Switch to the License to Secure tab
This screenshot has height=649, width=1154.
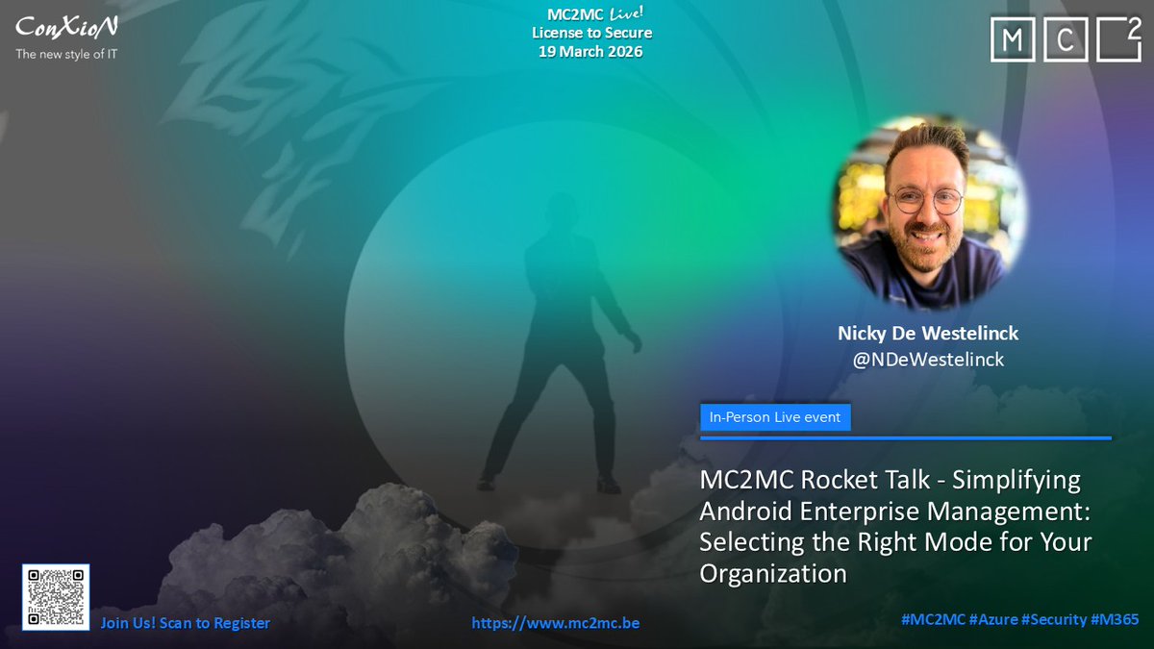click(592, 32)
